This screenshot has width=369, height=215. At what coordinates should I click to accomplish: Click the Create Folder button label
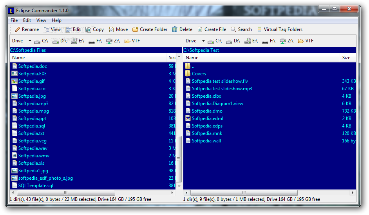(x=154, y=29)
